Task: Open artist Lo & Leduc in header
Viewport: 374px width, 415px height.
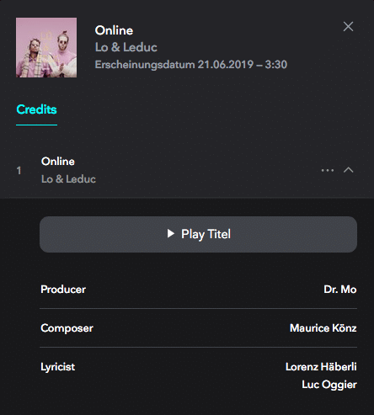Action: pyautogui.click(x=126, y=47)
